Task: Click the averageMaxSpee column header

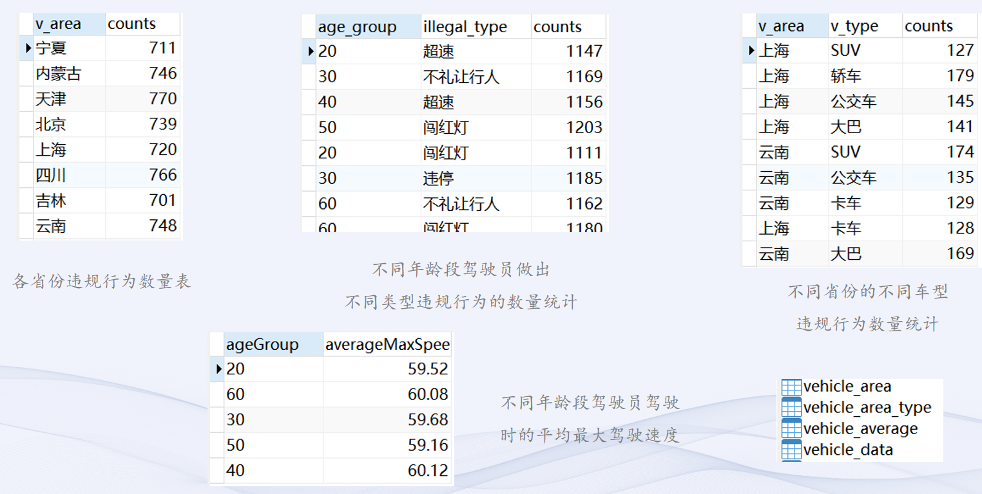Action: click(387, 345)
